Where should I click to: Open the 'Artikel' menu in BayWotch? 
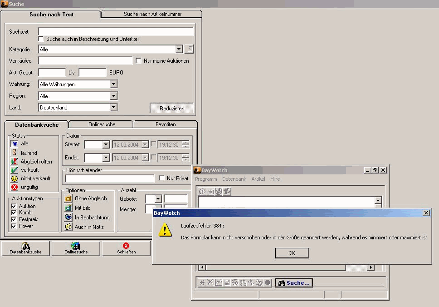click(x=258, y=179)
